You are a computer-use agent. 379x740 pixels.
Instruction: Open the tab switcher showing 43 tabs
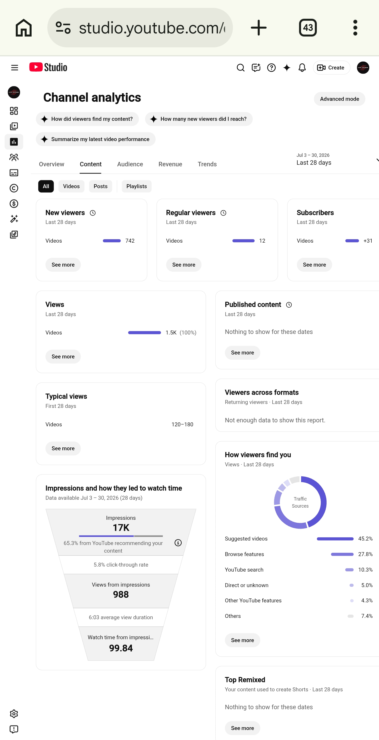point(308,28)
